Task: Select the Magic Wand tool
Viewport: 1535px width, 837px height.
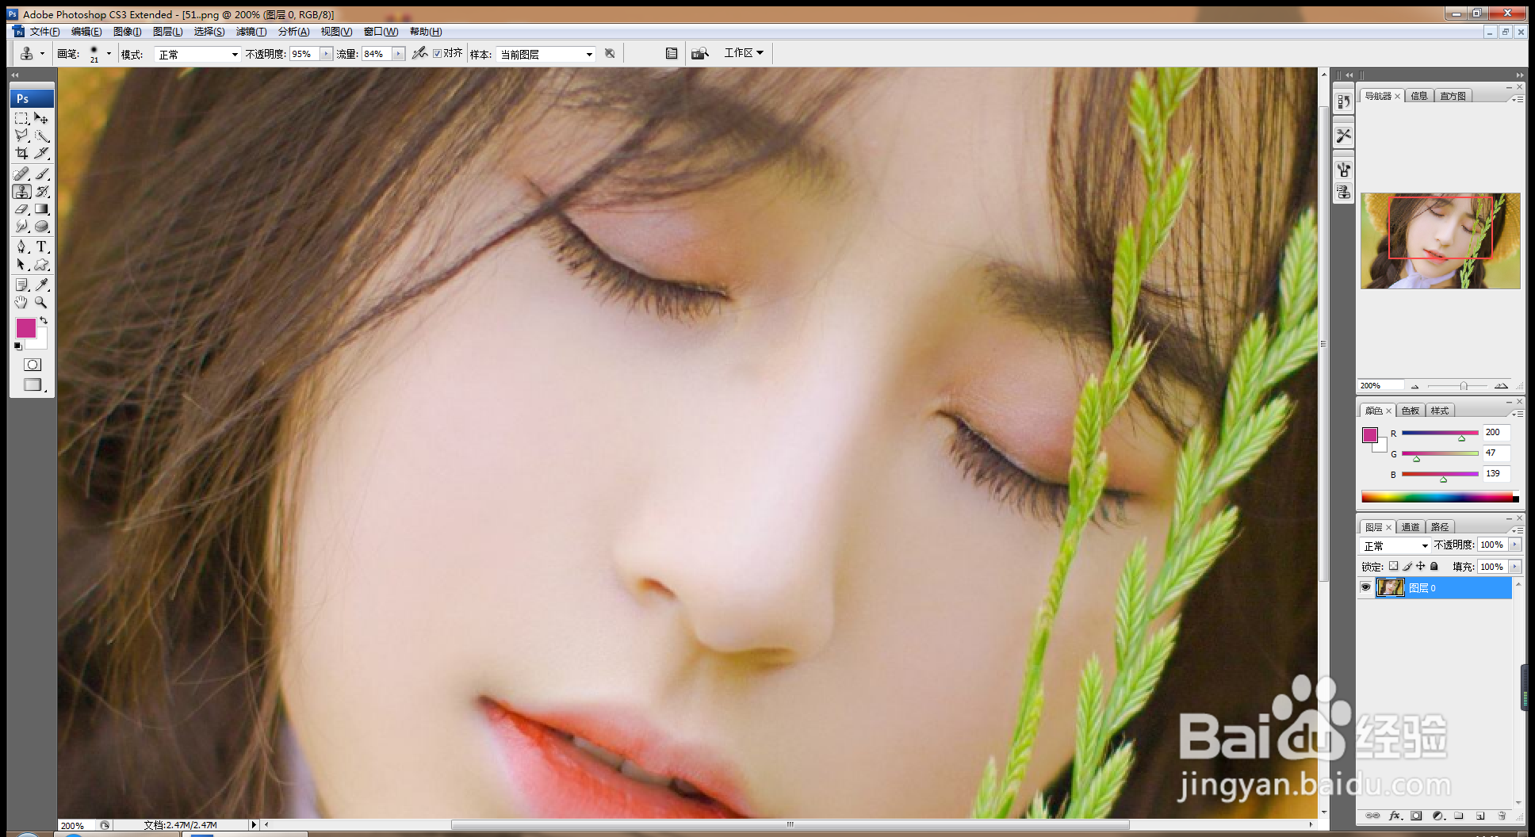Action: 42,136
